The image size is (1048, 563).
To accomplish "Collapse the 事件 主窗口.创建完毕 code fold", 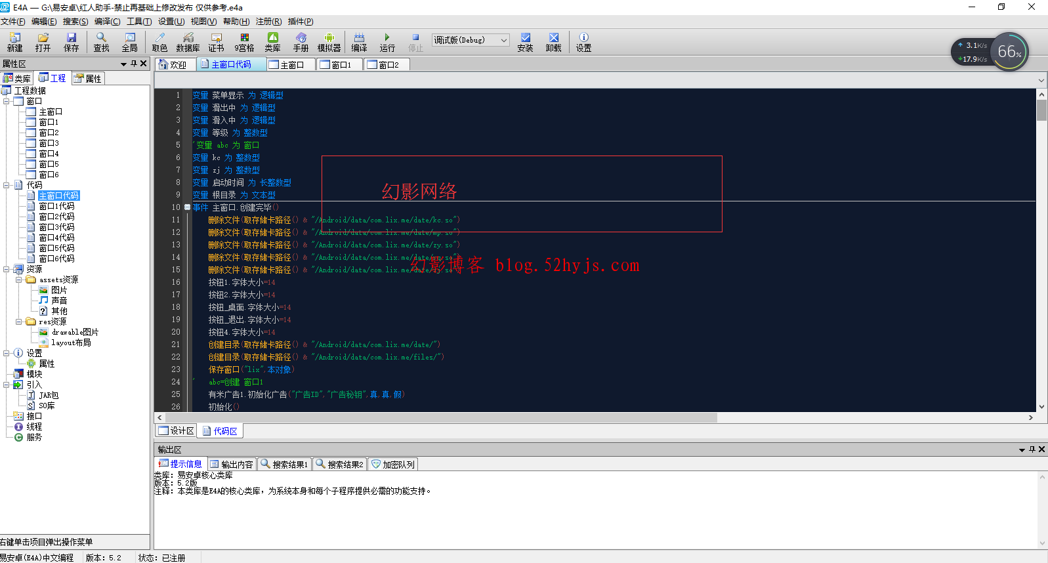I will [187, 207].
